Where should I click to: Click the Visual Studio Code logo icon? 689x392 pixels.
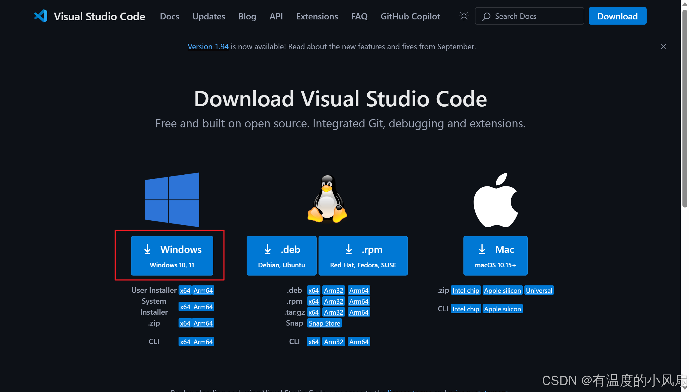coord(41,16)
